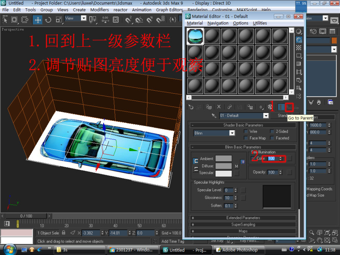
Task: Expand the Maps rollout
Action: [x=243, y=231]
